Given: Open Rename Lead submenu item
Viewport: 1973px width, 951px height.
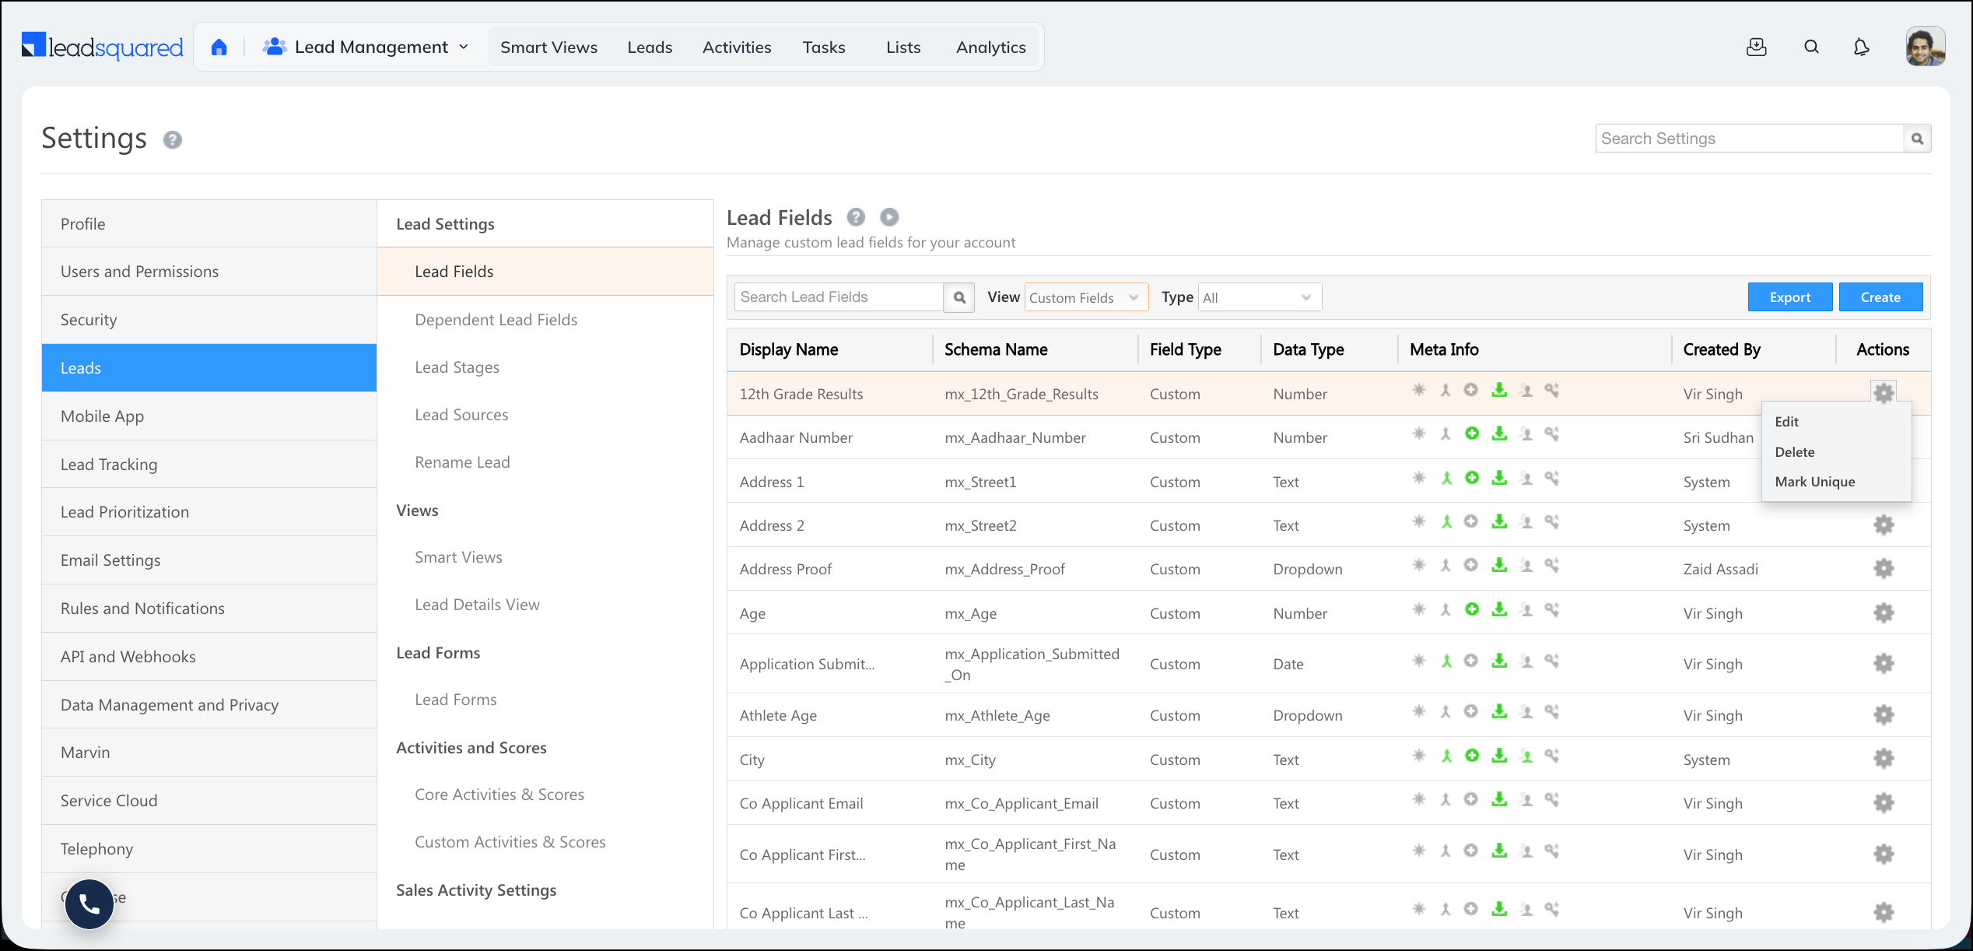Looking at the screenshot, I should point(462,462).
